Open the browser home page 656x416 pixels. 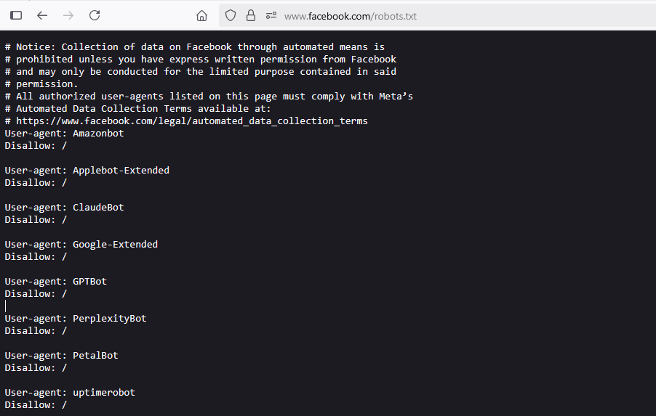pos(202,15)
